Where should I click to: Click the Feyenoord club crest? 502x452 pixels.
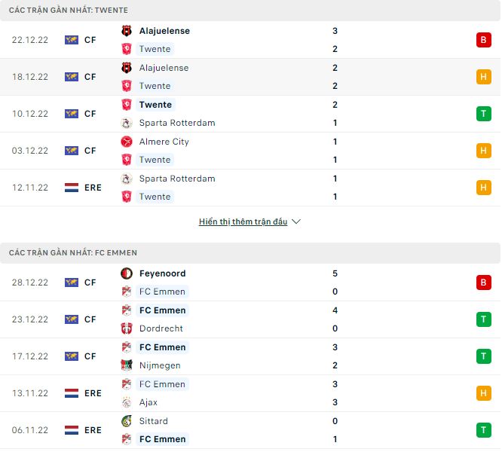[127, 273]
